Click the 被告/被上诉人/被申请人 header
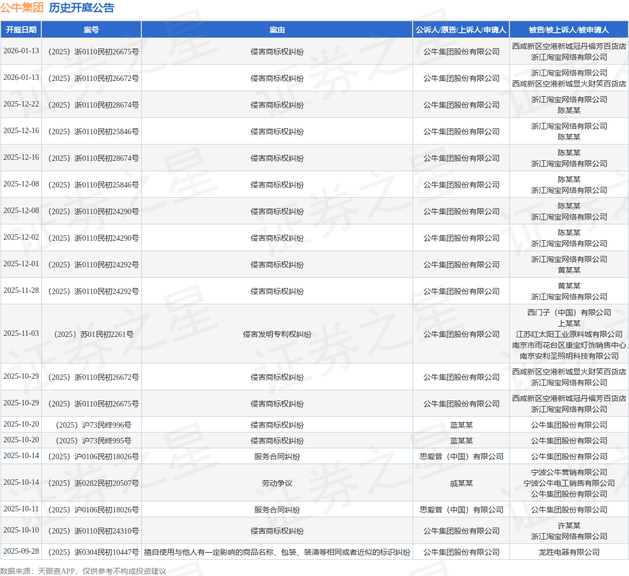 pyautogui.click(x=569, y=30)
